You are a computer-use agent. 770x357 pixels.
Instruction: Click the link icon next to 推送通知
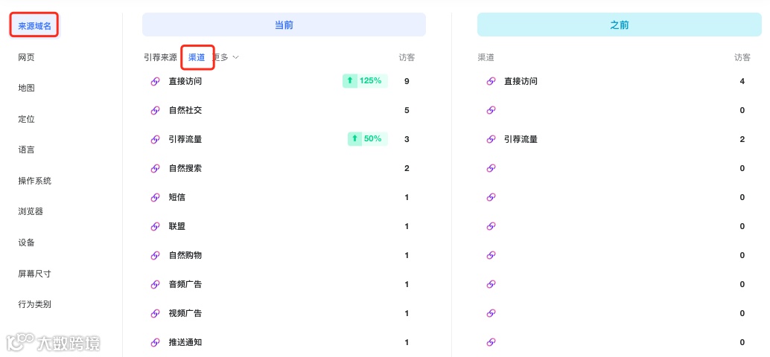coord(155,342)
